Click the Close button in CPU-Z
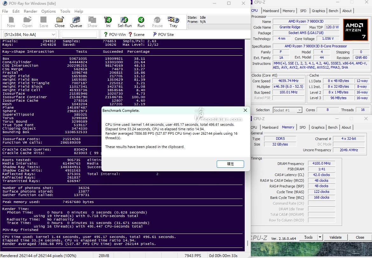This screenshot has width=372, height=258. (360, 237)
